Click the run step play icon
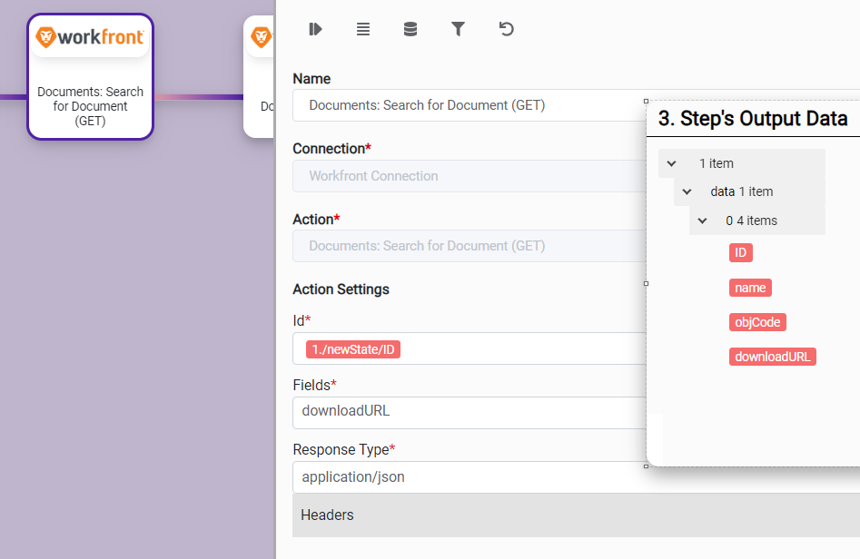This screenshot has width=860, height=559. (x=315, y=29)
